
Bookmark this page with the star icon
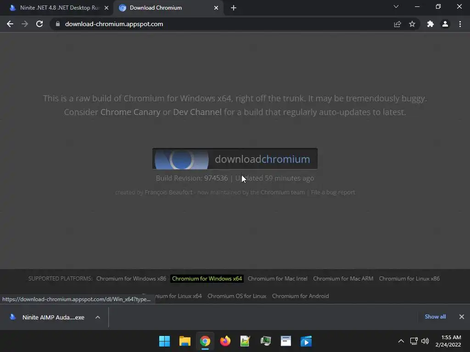(412, 24)
